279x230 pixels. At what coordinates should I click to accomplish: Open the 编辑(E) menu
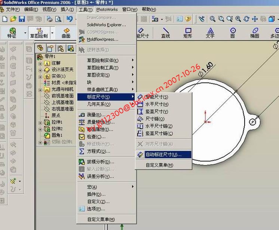coord(31,9)
